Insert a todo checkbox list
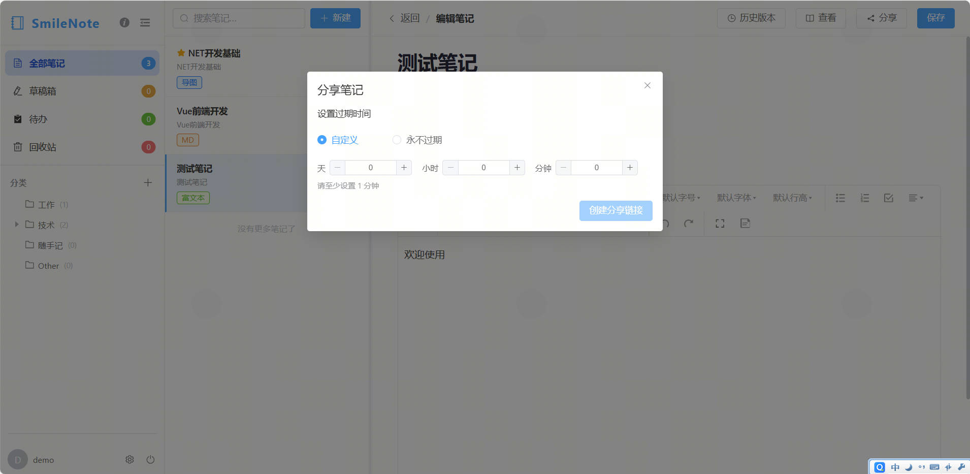970x474 pixels. tap(888, 198)
